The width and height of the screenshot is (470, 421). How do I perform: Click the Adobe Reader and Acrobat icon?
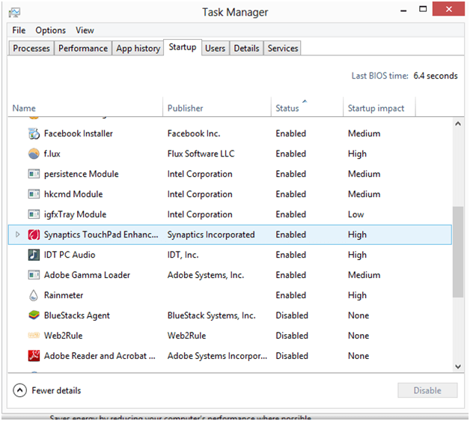pos(34,357)
